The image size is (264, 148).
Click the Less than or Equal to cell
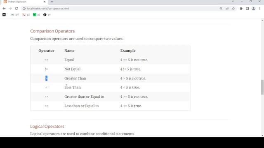tap(82, 106)
